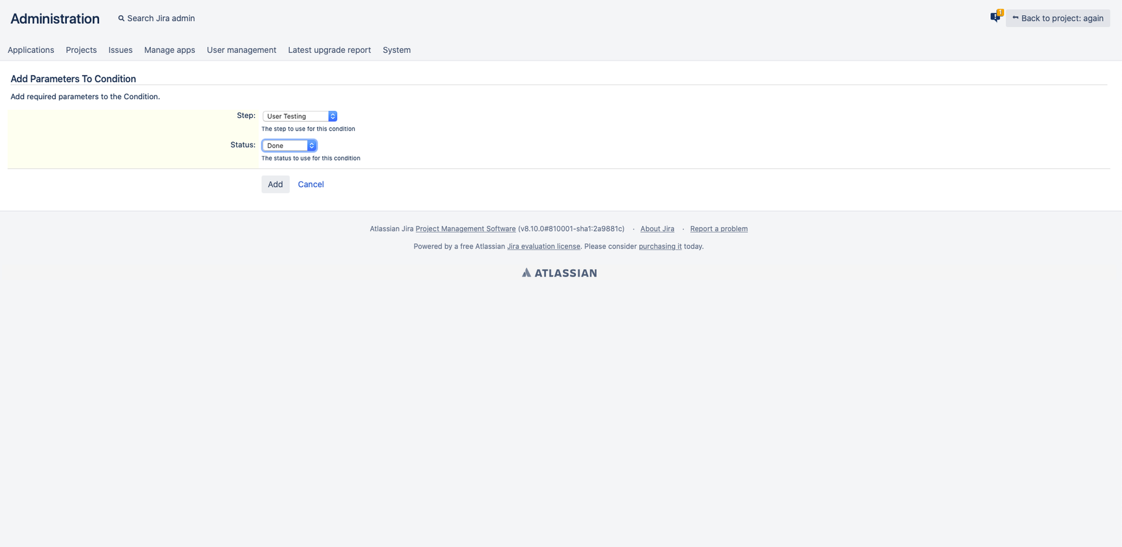Open the About Jira link

coord(657,229)
